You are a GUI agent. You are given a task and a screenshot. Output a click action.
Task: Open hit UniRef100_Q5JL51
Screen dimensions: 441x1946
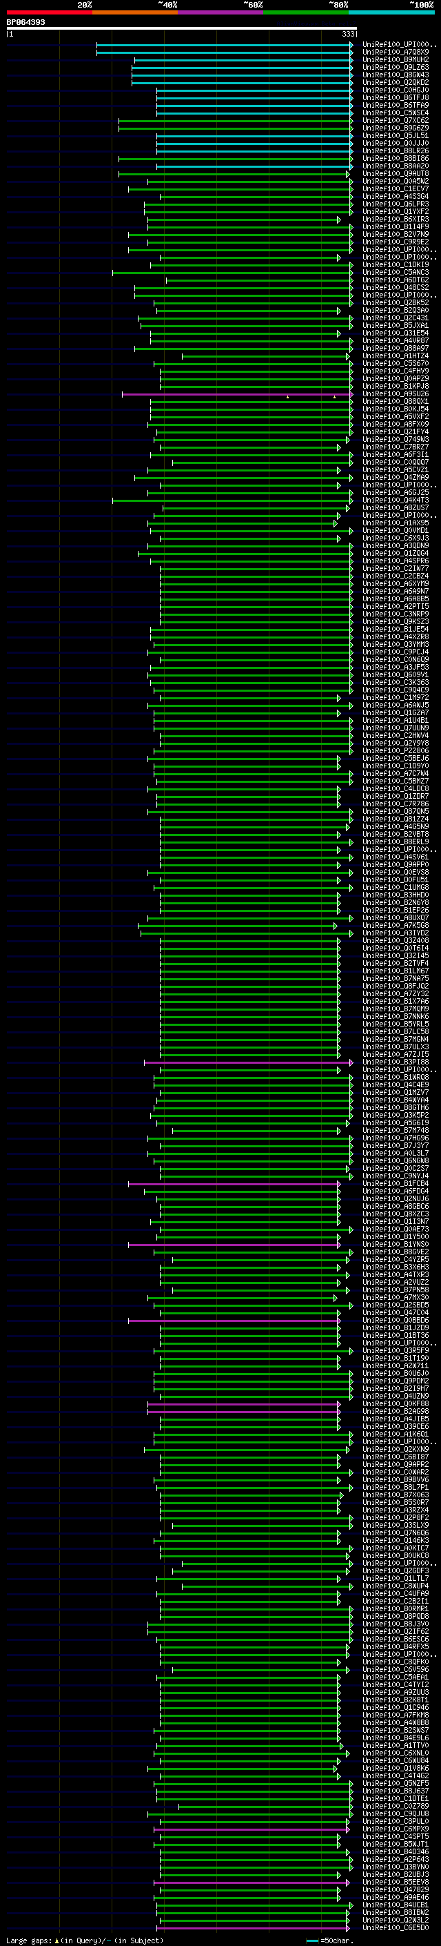click(396, 136)
